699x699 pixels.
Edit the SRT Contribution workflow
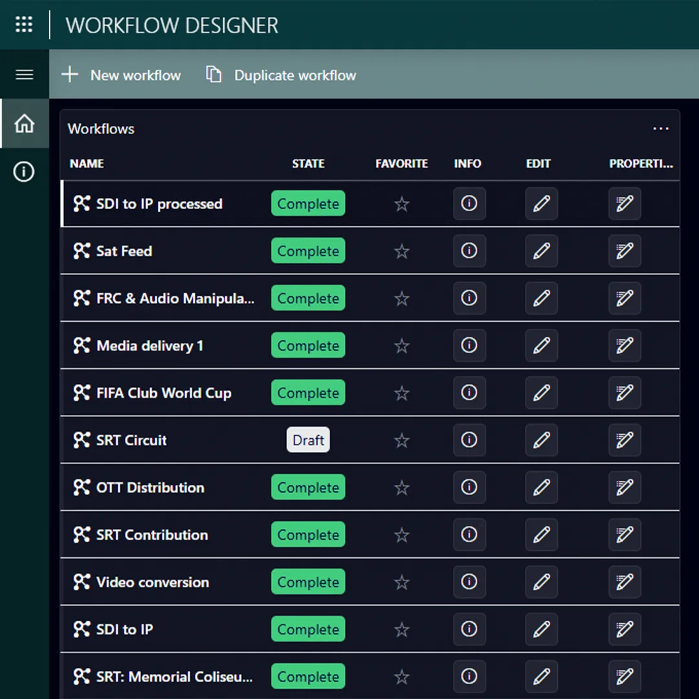[541, 534]
